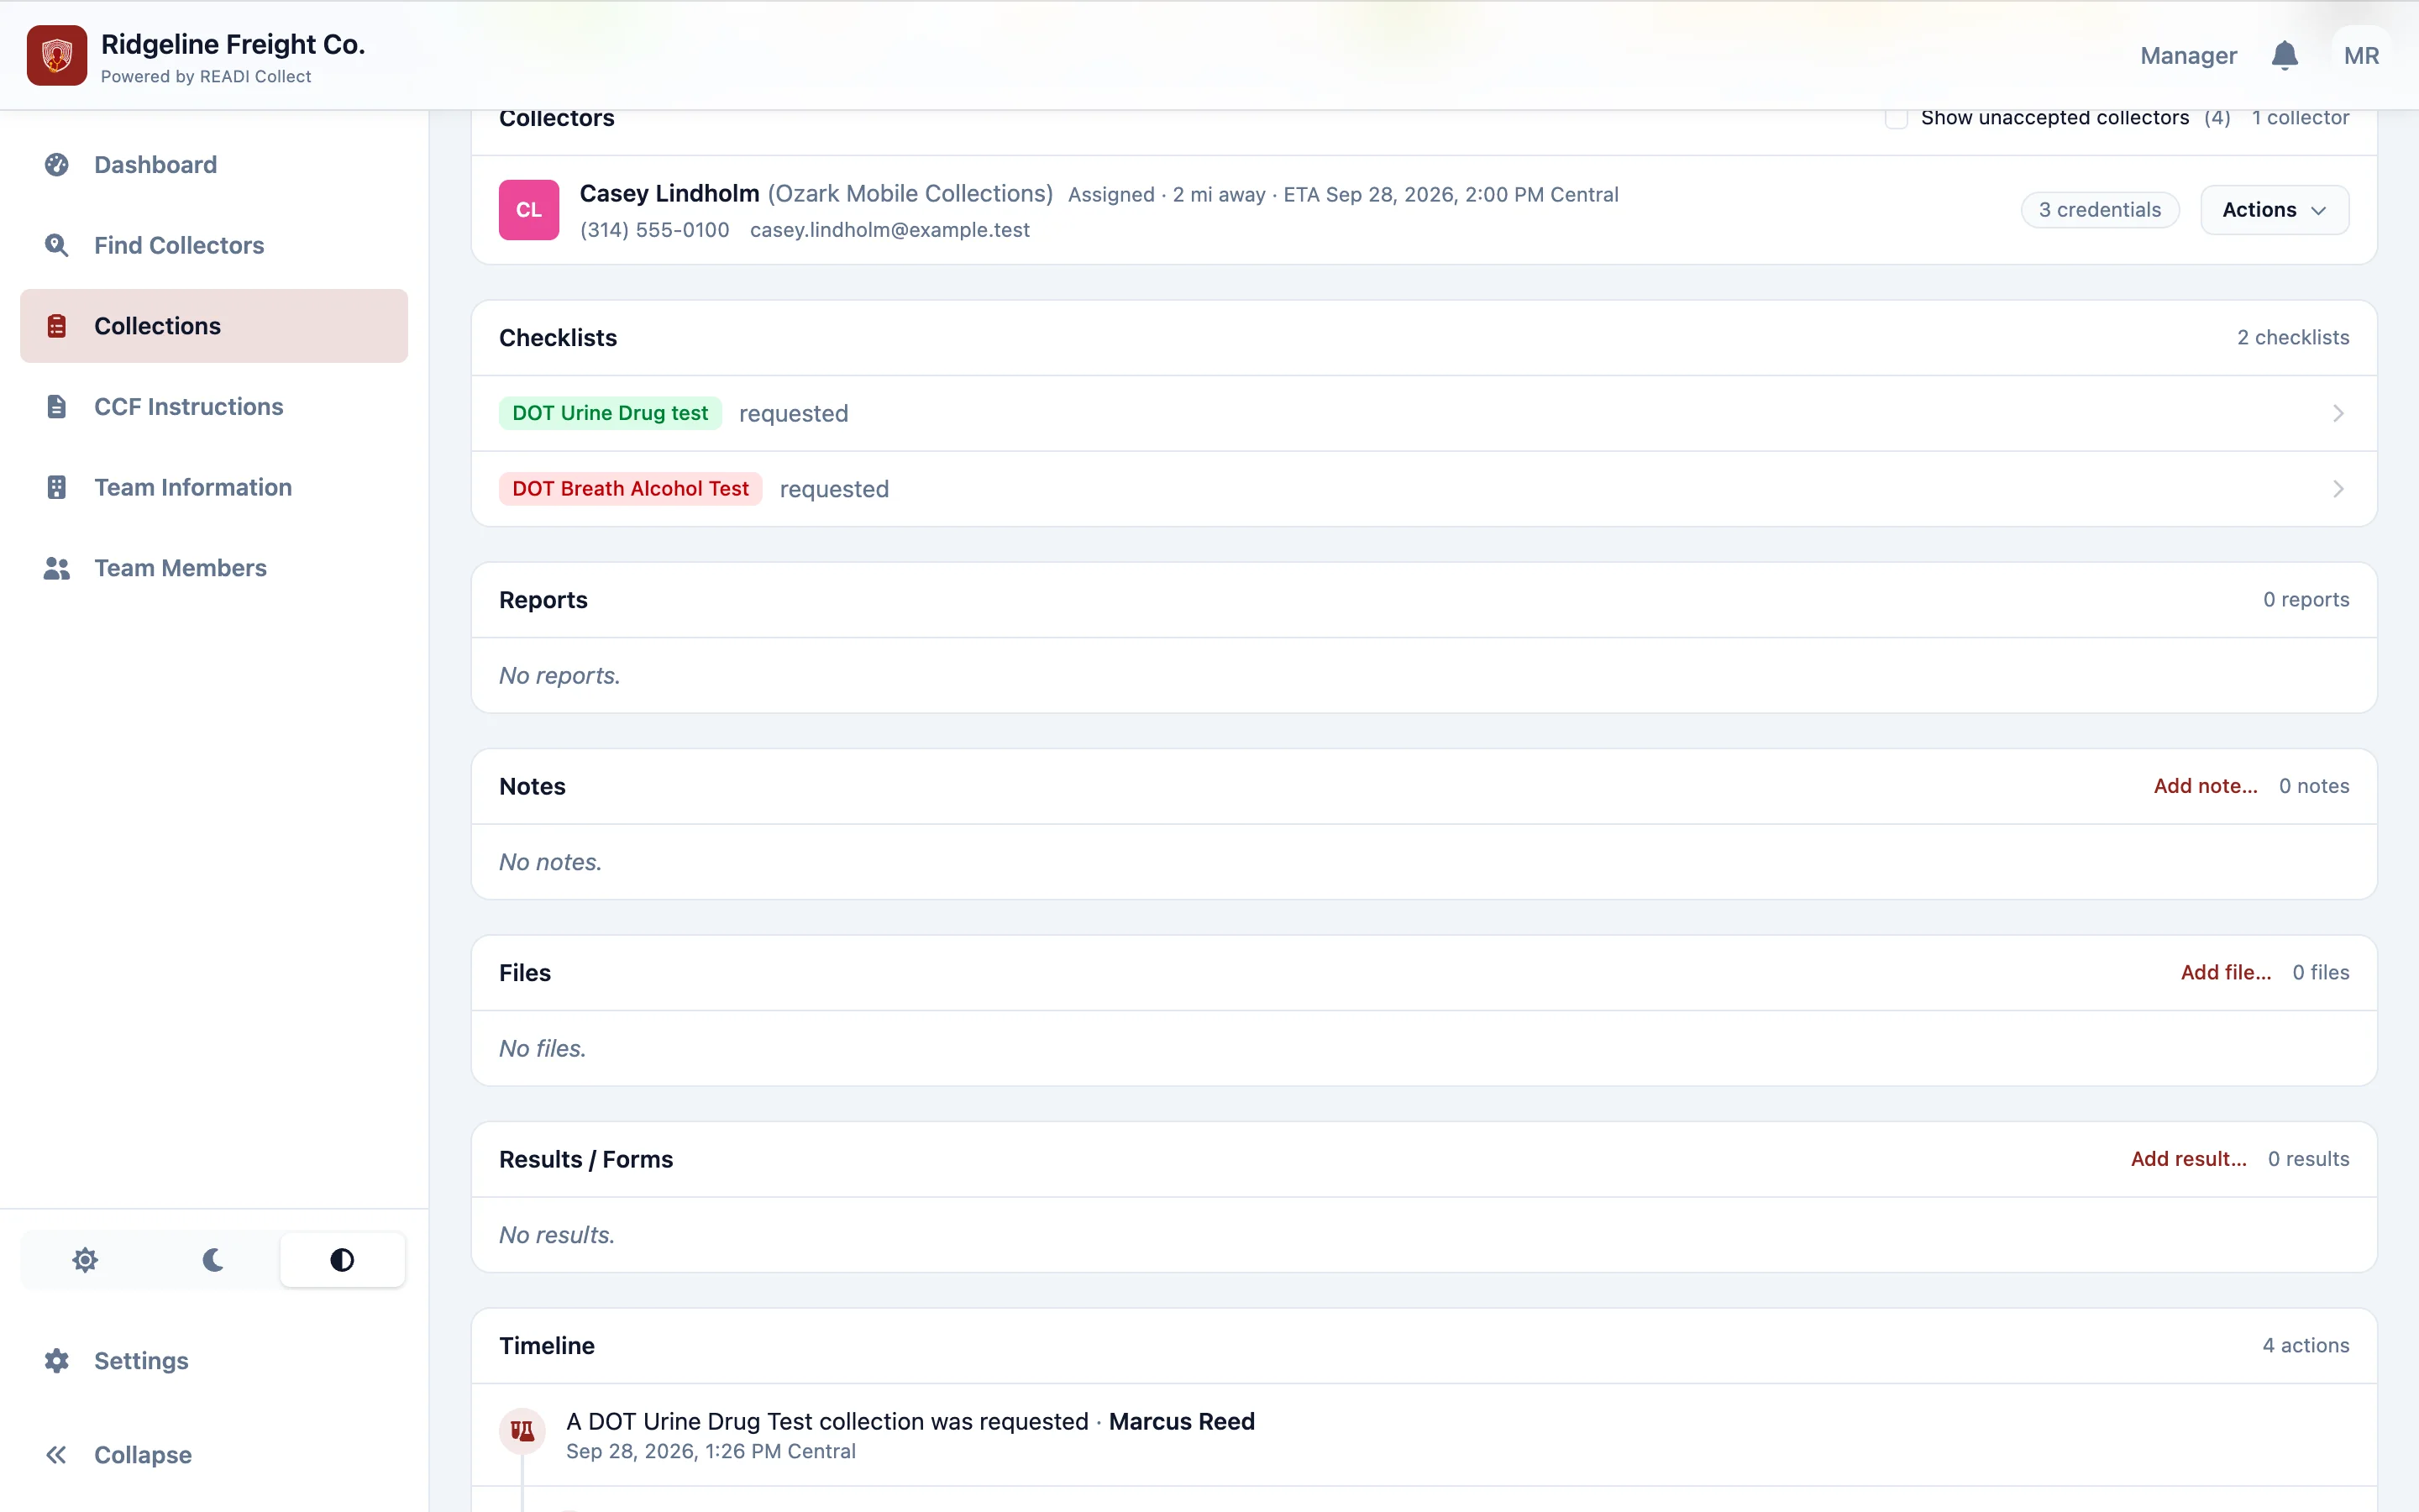Image resolution: width=2419 pixels, height=1512 pixels.
Task: Click the Add result... link
Action: click(x=2188, y=1159)
